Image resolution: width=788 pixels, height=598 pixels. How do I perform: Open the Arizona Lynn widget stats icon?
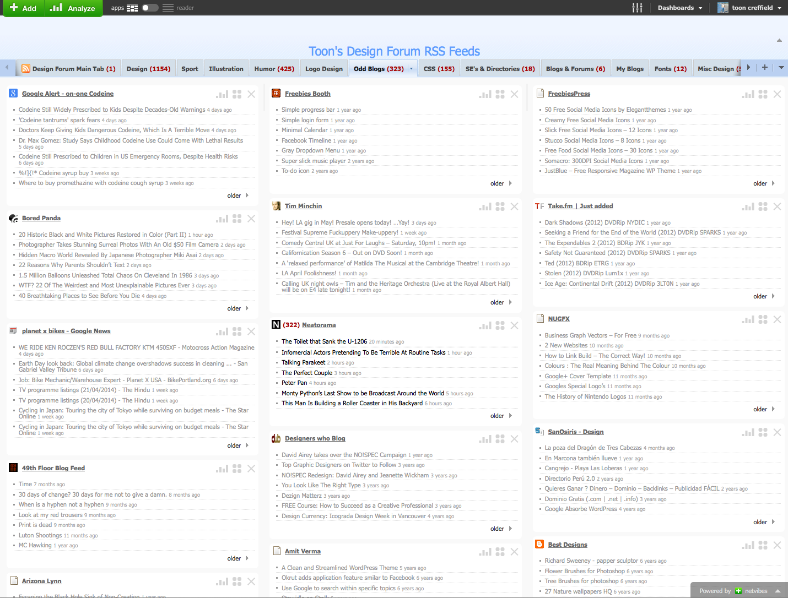pyautogui.click(x=222, y=581)
